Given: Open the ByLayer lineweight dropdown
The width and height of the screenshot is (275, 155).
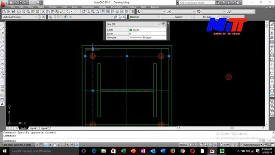Looking at the screenshot, I should (218, 17).
